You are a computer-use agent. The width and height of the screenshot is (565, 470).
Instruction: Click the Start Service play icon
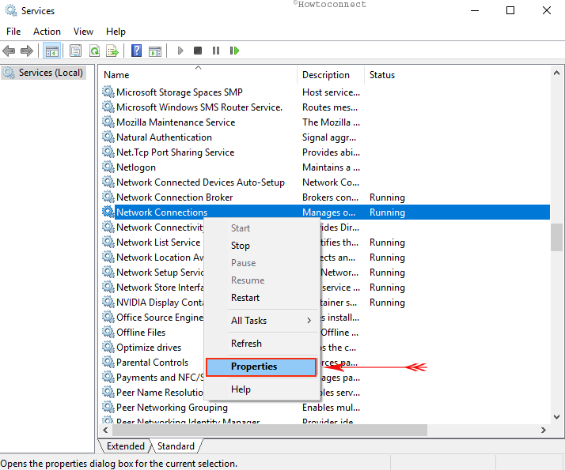180,51
